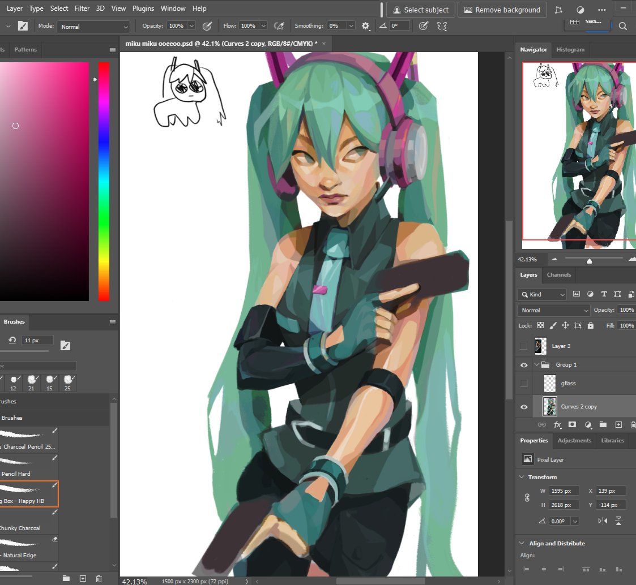The width and height of the screenshot is (636, 585).
Task: Switch to the Channels tab
Action: pos(558,274)
